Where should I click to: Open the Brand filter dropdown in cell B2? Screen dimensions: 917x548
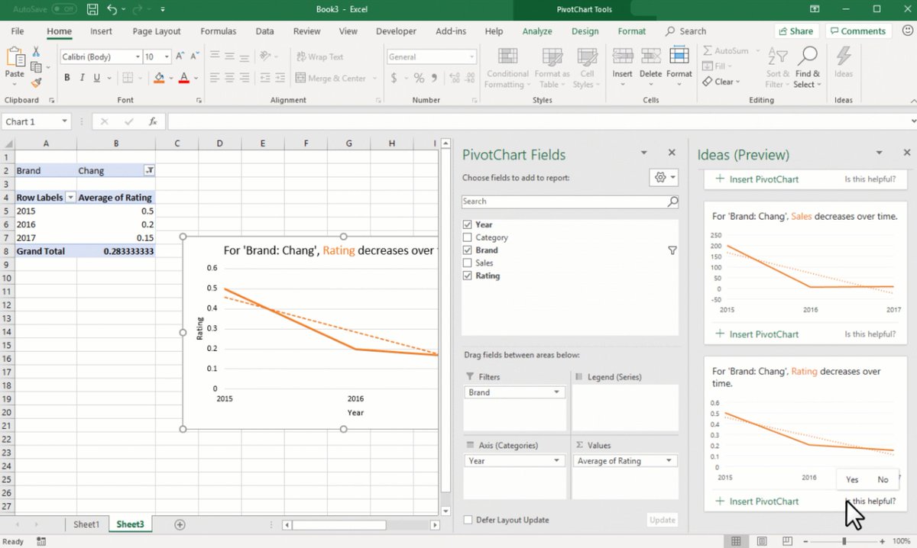coord(150,171)
